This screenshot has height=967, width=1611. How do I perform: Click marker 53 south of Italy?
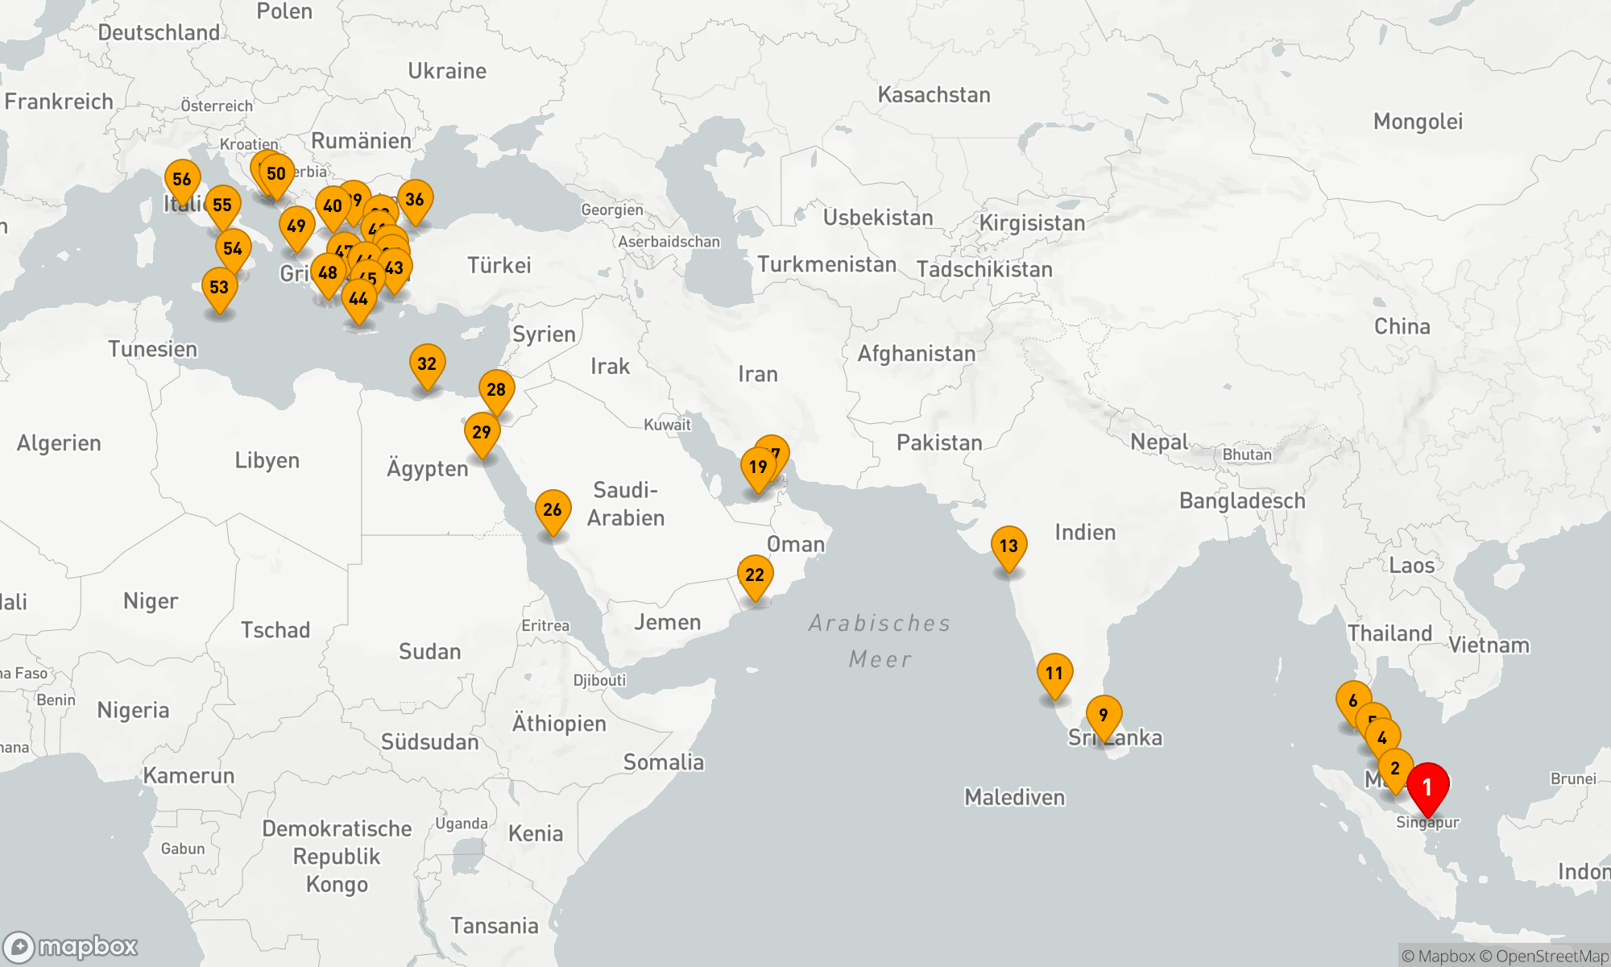[219, 288]
